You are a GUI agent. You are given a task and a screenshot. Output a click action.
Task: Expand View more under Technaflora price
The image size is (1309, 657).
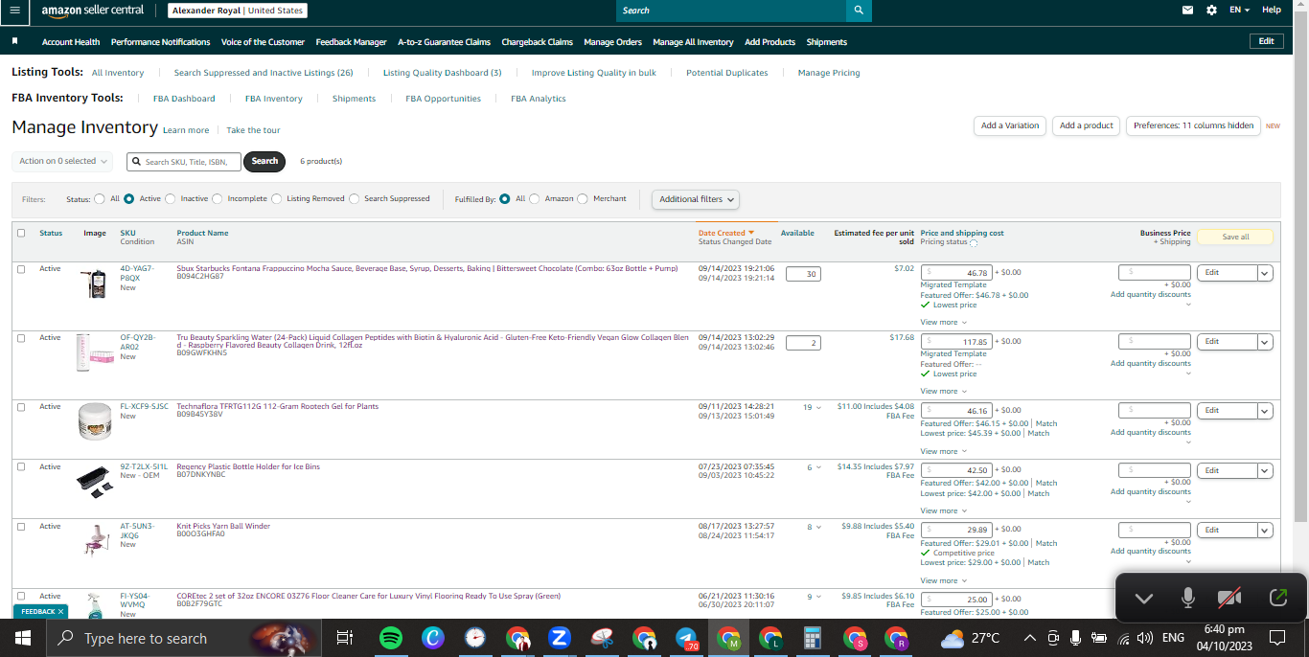pyautogui.click(x=943, y=451)
